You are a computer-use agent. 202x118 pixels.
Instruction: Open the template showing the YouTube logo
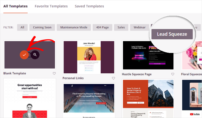[x=192, y=98]
